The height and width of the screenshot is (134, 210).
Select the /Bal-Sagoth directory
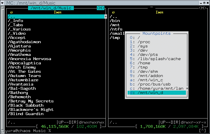tap(22, 89)
